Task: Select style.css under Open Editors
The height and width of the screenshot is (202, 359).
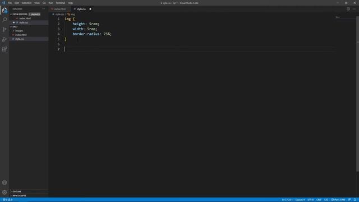Action: point(24,22)
